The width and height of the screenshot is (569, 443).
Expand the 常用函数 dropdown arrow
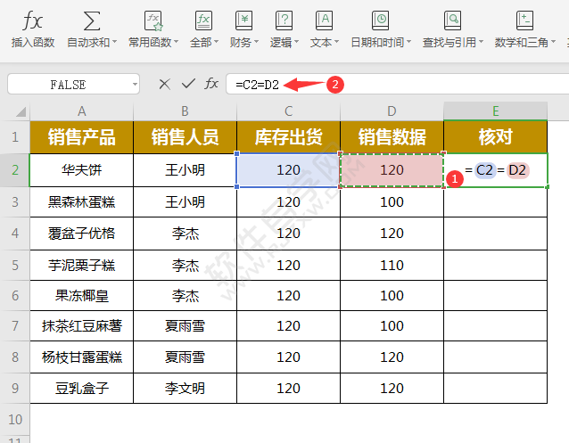coord(177,42)
